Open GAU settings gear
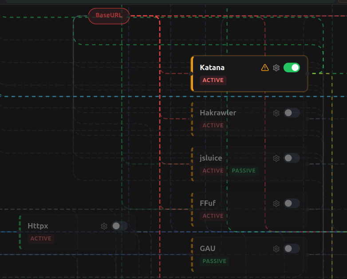This screenshot has height=279, width=347. coord(276,249)
